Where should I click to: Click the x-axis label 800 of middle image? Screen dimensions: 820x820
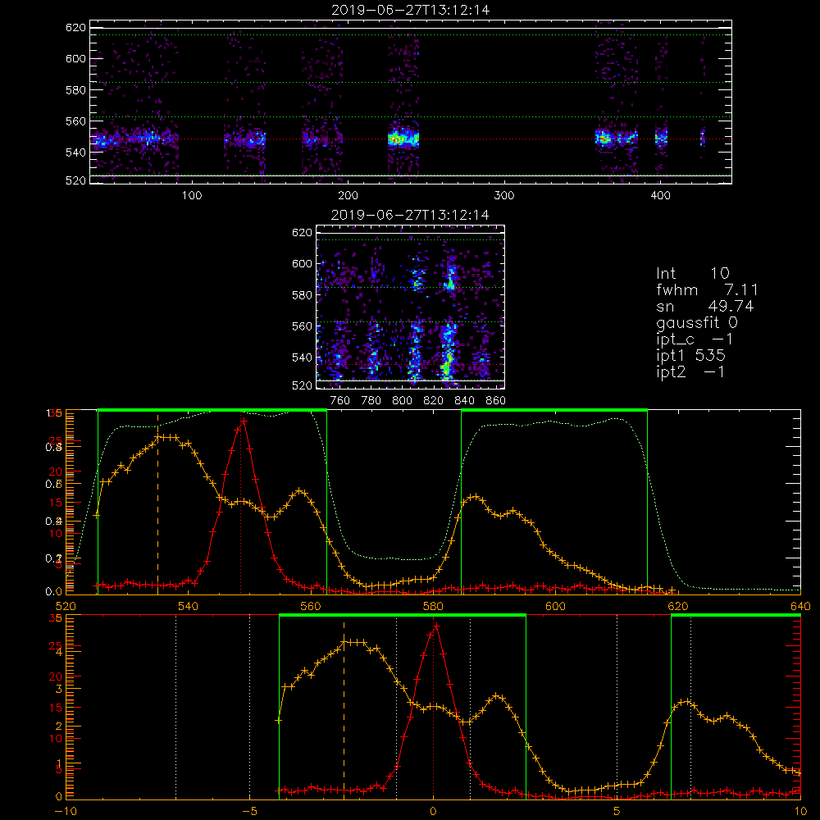pyautogui.click(x=402, y=401)
